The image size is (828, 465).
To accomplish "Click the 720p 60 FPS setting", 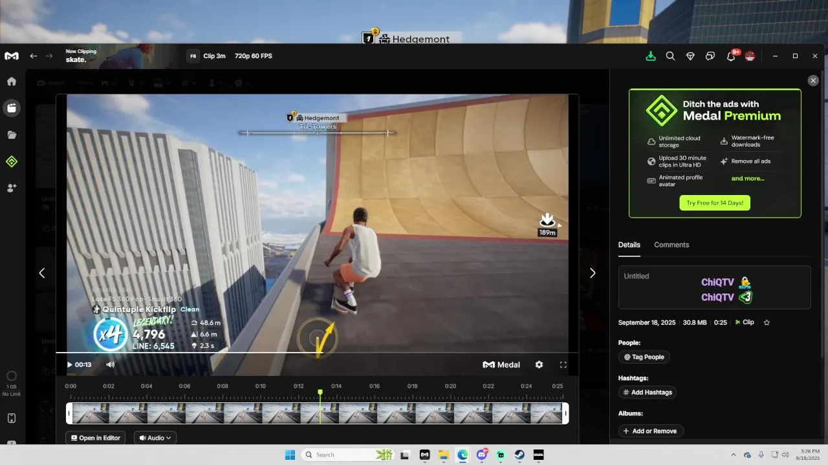I will [x=254, y=56].
